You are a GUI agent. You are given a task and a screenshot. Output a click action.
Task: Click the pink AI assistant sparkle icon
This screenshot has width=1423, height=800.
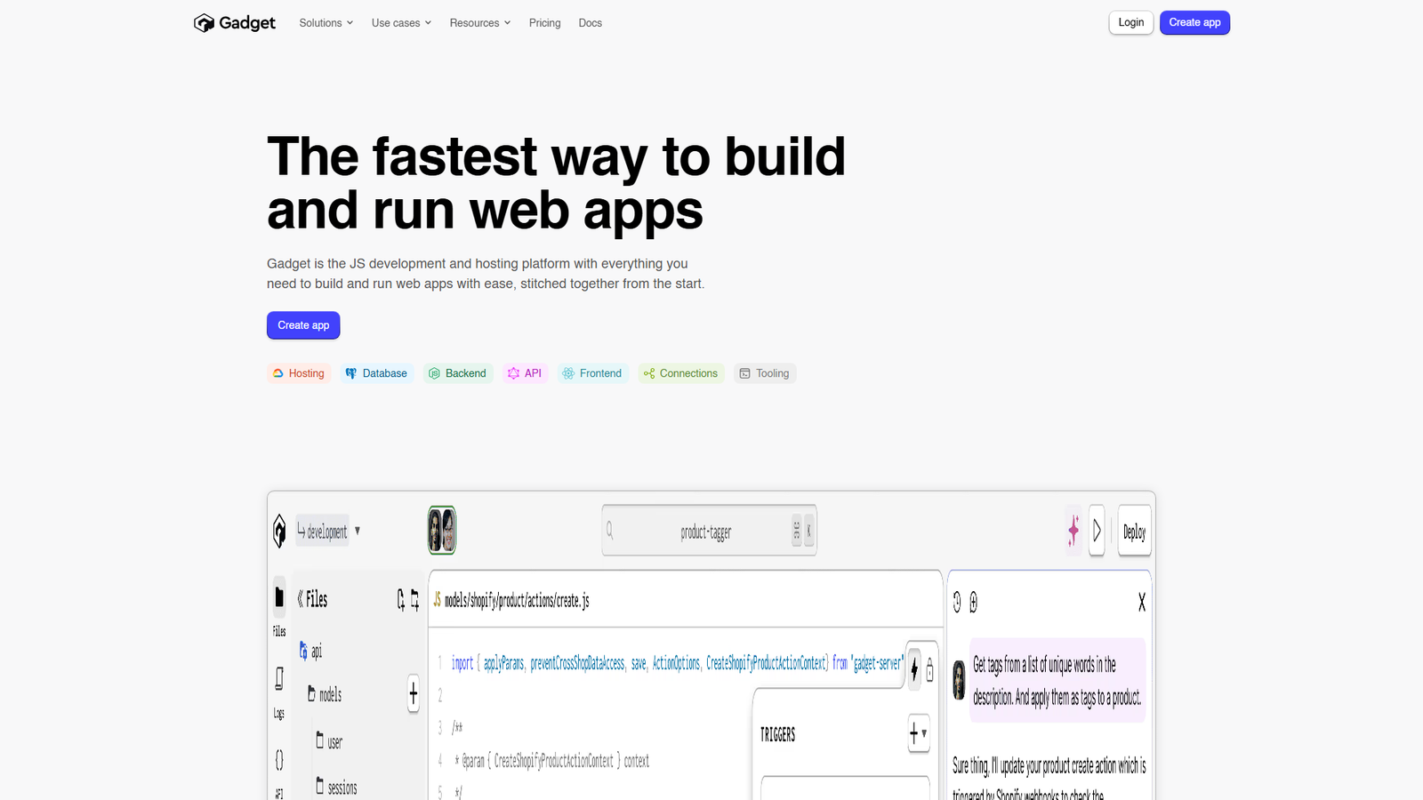1073,531
